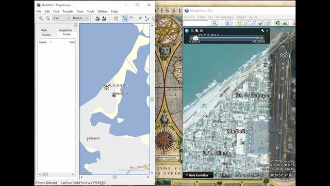Open the Find menu in MapSource
Screen dimensions: 330x186
click(56, 11)
